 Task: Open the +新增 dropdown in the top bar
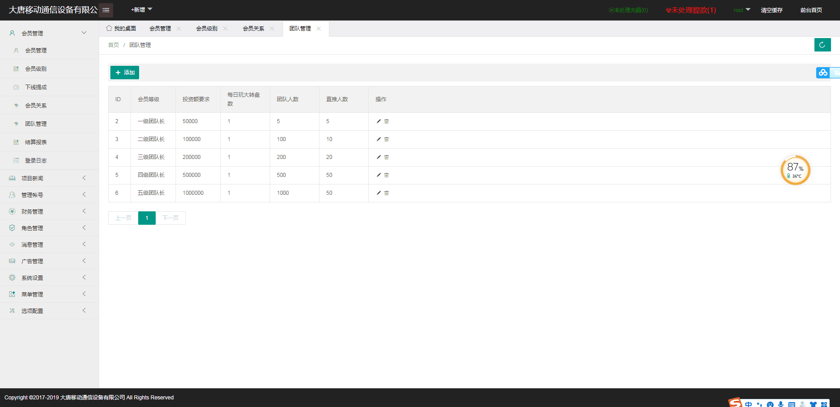pyautogui.click(x=141, y=9)
